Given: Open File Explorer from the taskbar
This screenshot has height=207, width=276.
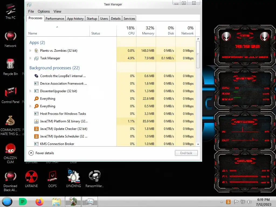Looking at the screenshot, I should click(56, 202).
